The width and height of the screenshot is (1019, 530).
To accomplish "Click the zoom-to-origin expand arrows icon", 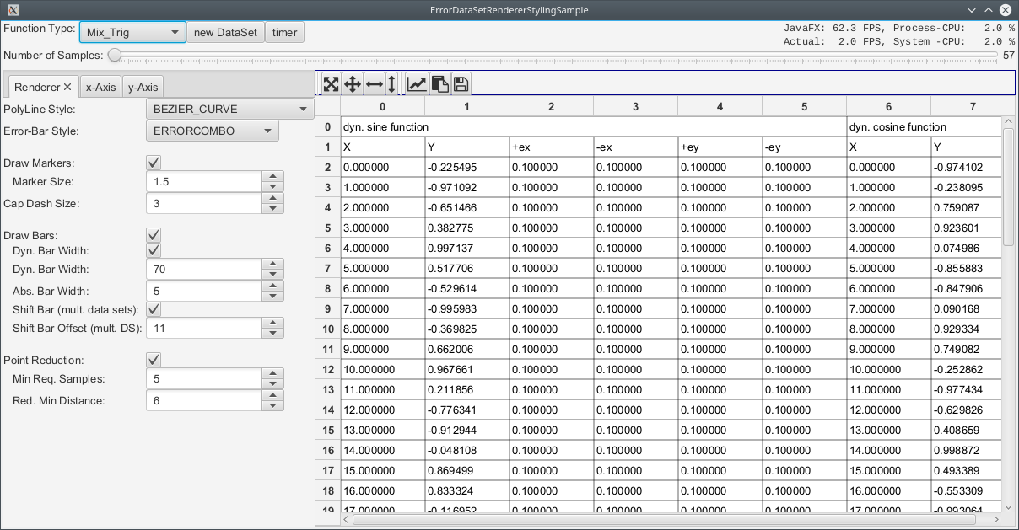I will tap(331, 83).
